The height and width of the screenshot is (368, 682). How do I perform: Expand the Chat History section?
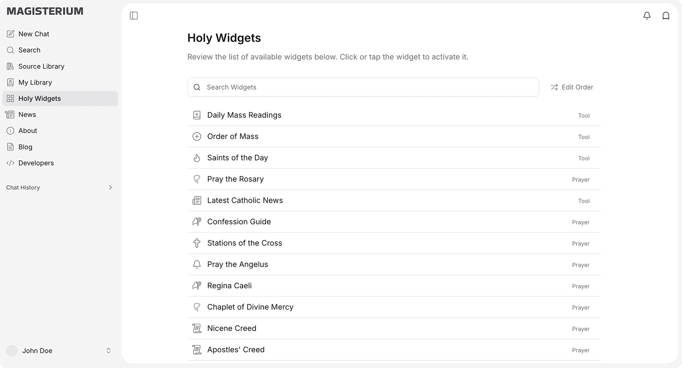(x=110, y=187)
